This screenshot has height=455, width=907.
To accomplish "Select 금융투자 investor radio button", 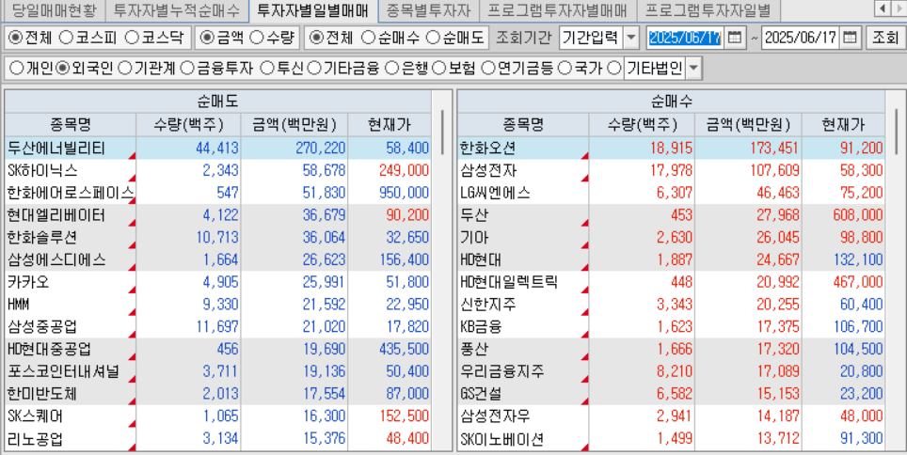I will coord(187,69).
